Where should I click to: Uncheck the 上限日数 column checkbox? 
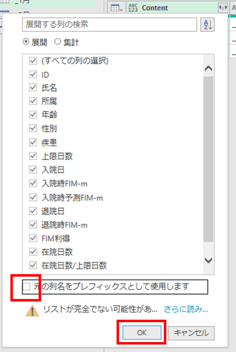(x=33, y=156)
